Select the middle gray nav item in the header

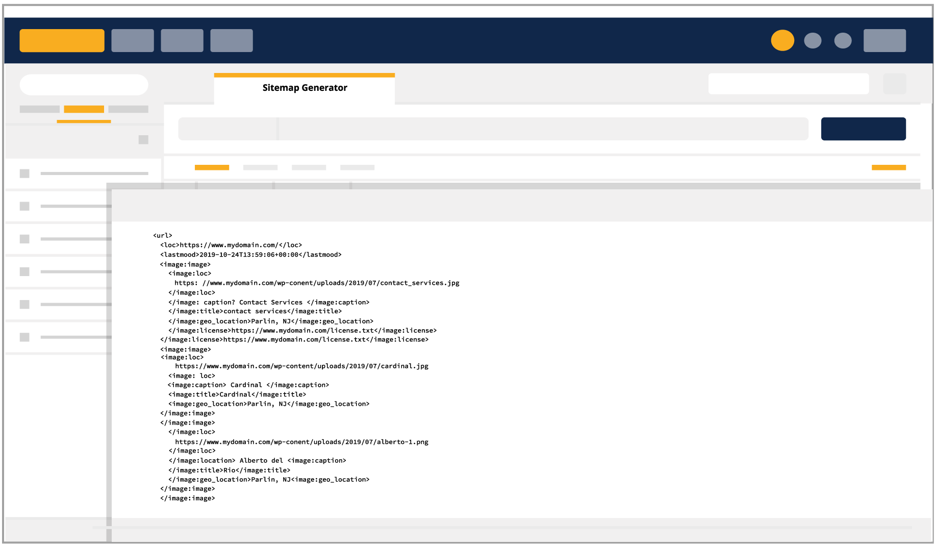tap(182, 41)
